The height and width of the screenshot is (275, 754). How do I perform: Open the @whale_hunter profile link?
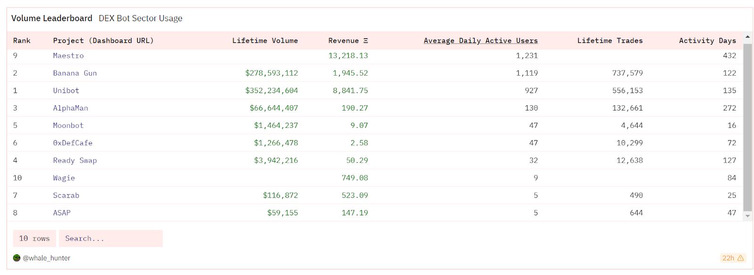point(47,258)
